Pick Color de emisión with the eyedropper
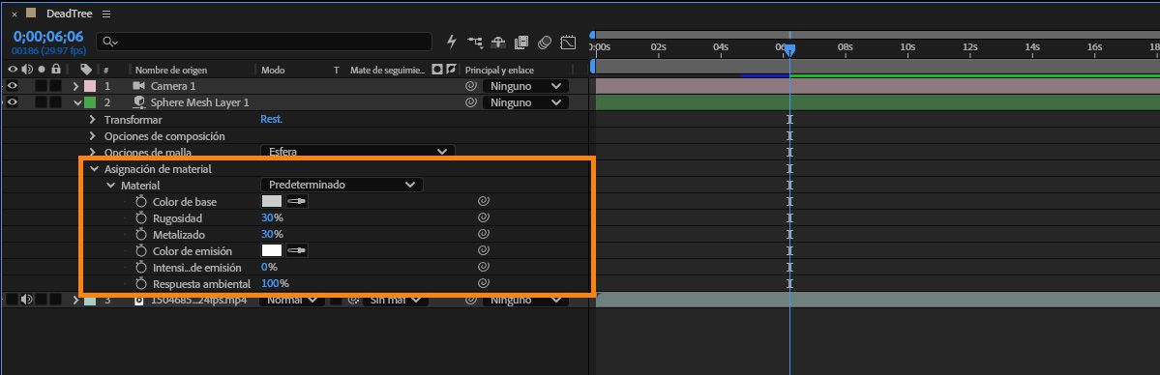 click(x=297, y=250)
